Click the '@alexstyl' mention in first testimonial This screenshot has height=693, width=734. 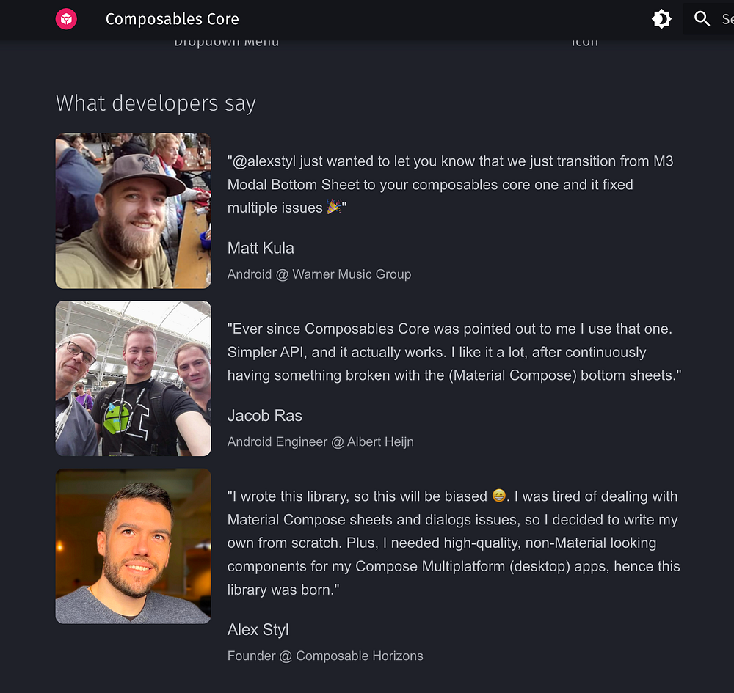click(x=264, y=161)
